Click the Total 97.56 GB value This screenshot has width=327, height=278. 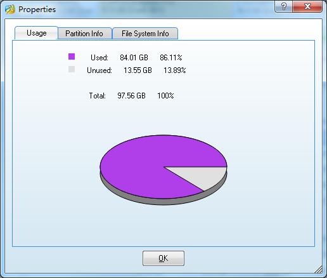131,96
